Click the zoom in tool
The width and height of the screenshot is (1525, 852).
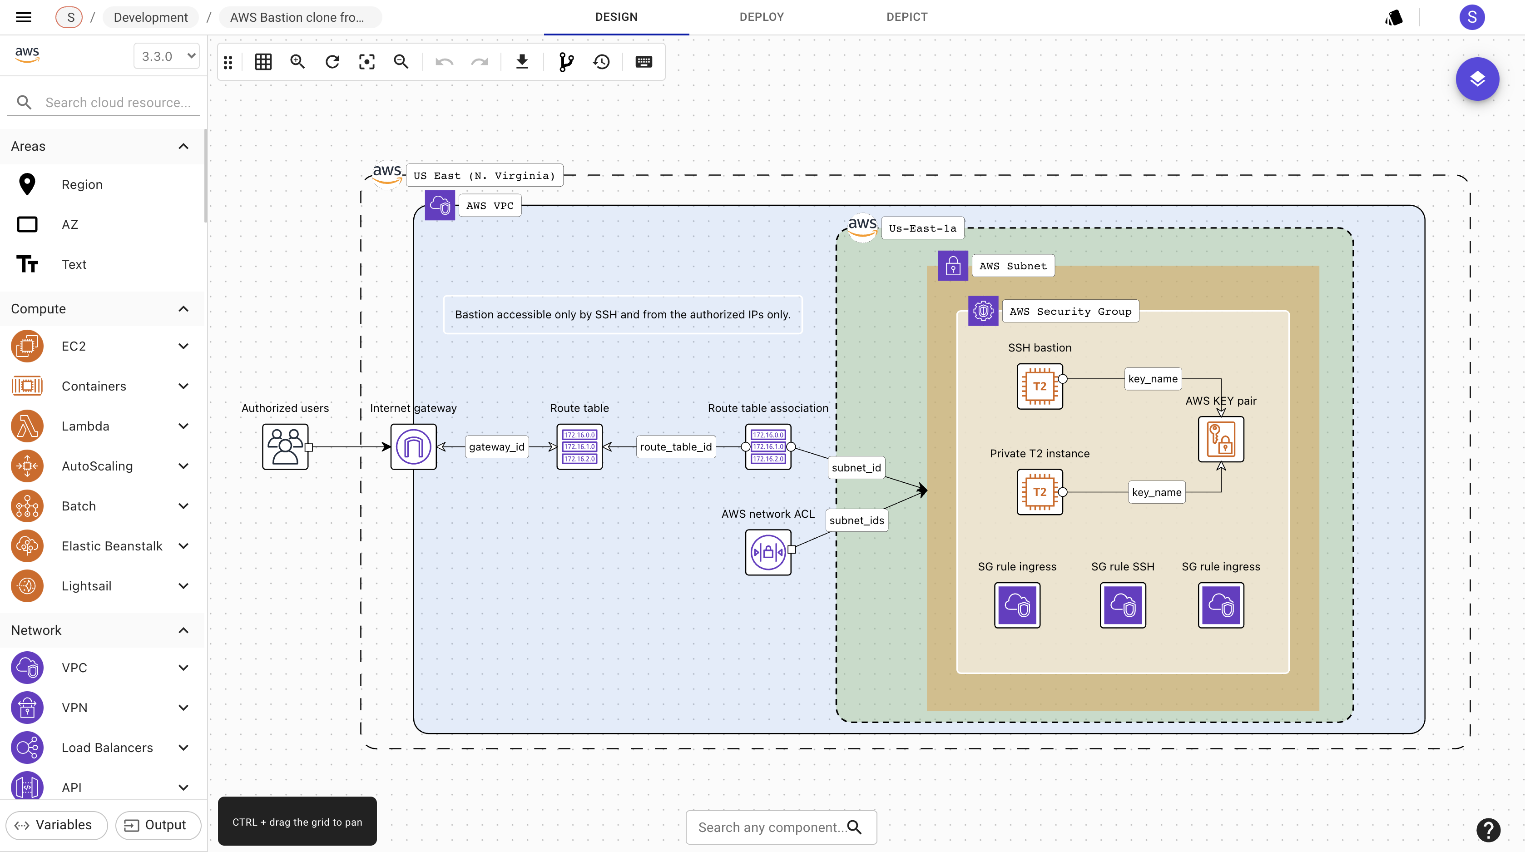click(298, 61)
